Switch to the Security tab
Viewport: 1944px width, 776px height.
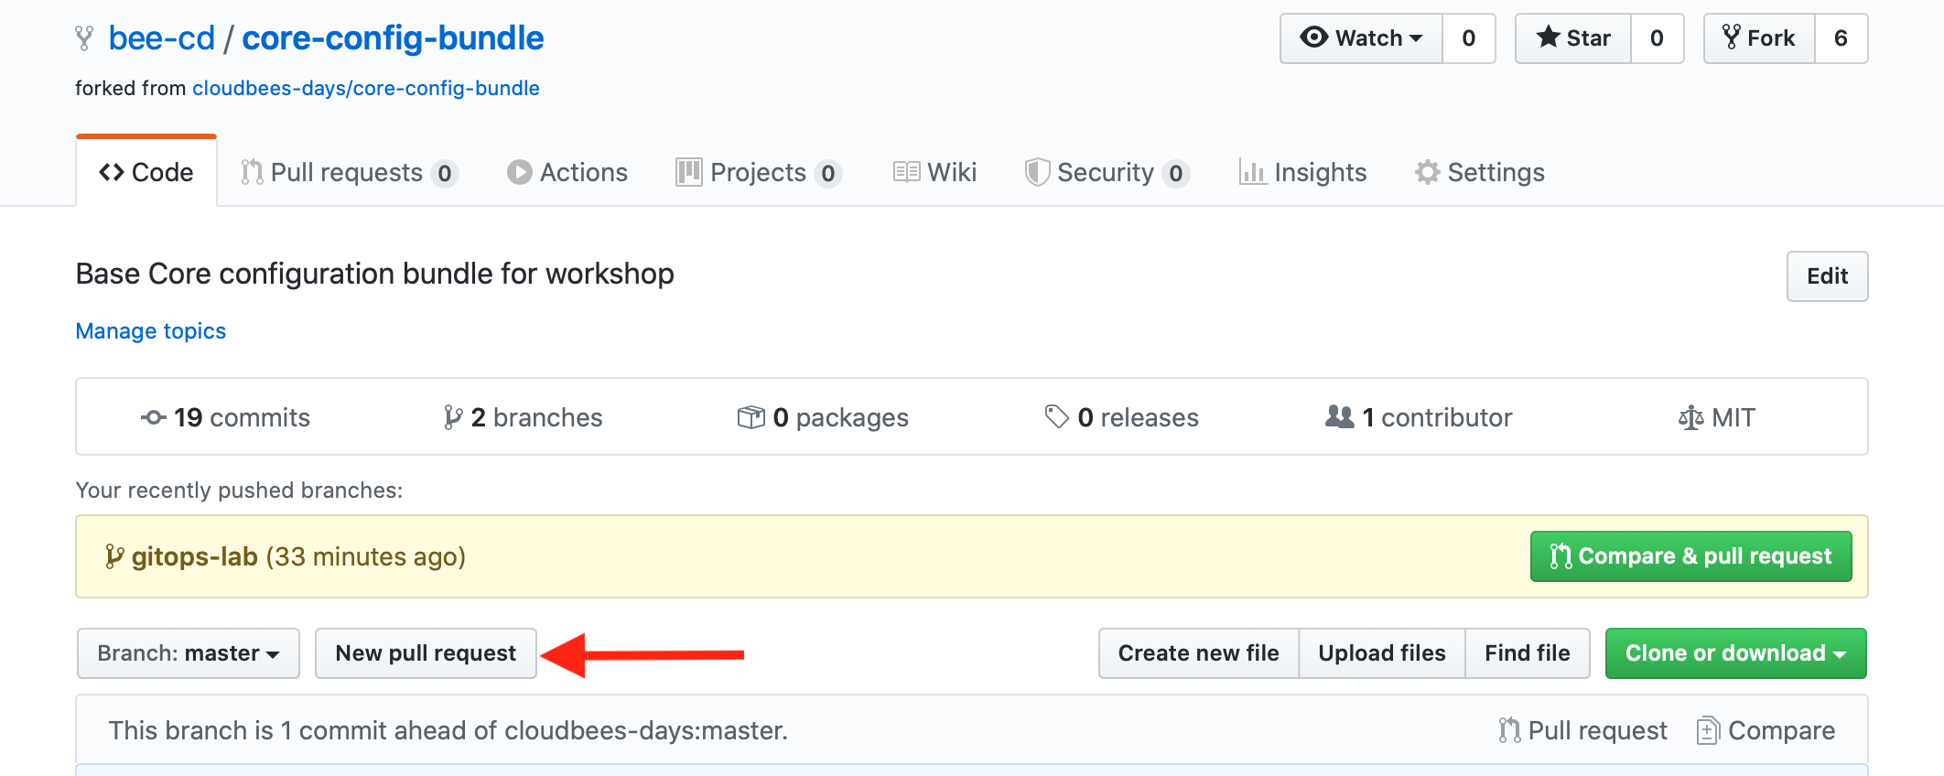(1107, 172)
